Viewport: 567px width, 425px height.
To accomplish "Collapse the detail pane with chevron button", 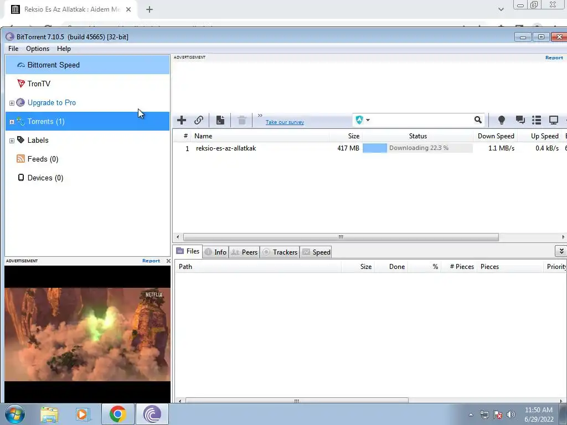I will point(561,251).
